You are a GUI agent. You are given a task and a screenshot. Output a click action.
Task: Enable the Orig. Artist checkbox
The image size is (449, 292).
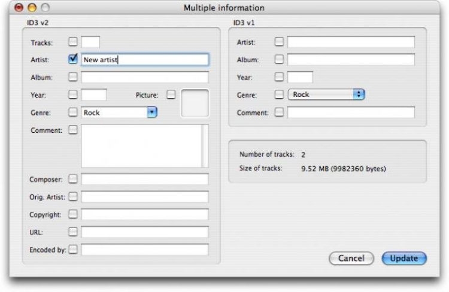pos(73,197)
